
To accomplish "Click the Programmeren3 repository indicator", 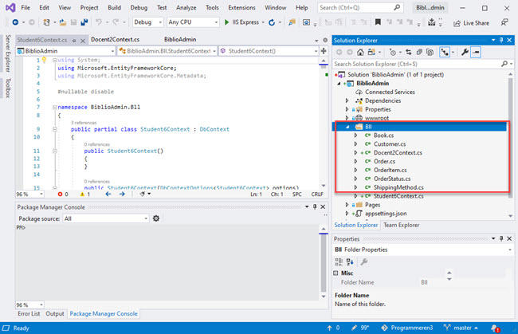I will (x=407, y=328).
